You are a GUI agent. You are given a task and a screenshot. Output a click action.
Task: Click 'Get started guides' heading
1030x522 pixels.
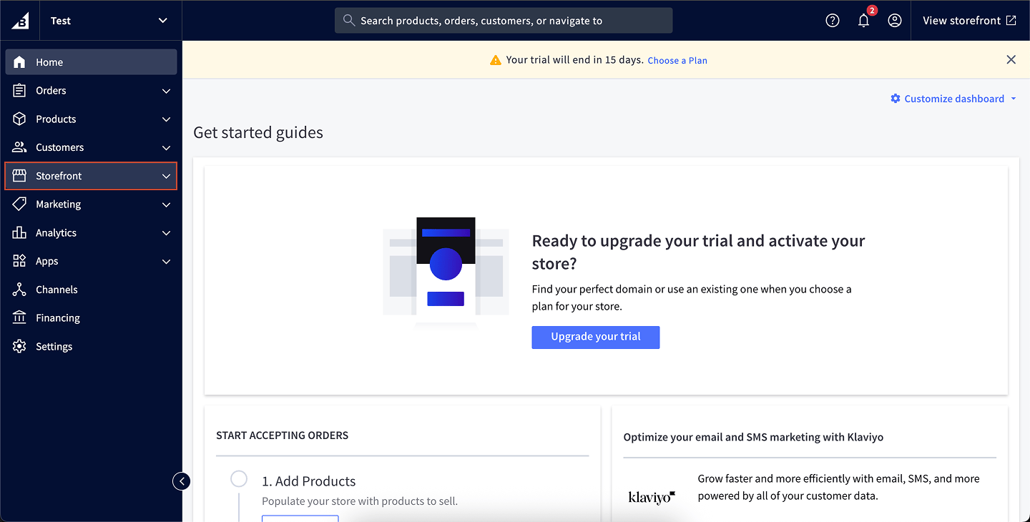(258, 132)
